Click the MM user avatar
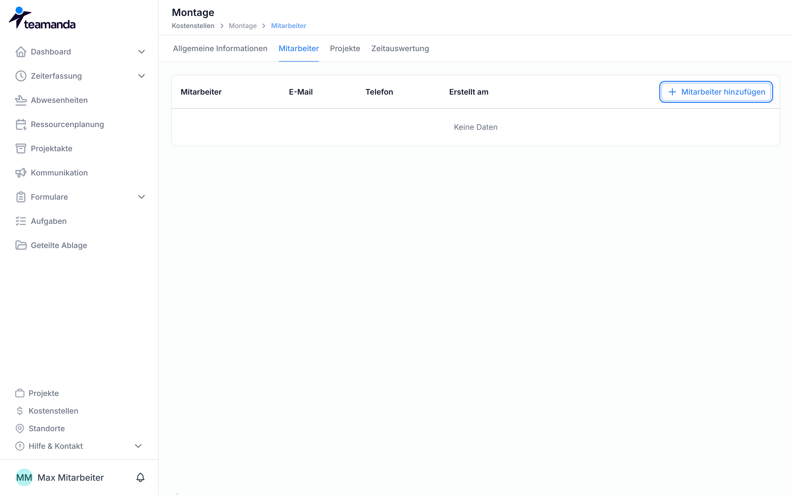Viewport: 793px width, 495px height. (24, 478)
